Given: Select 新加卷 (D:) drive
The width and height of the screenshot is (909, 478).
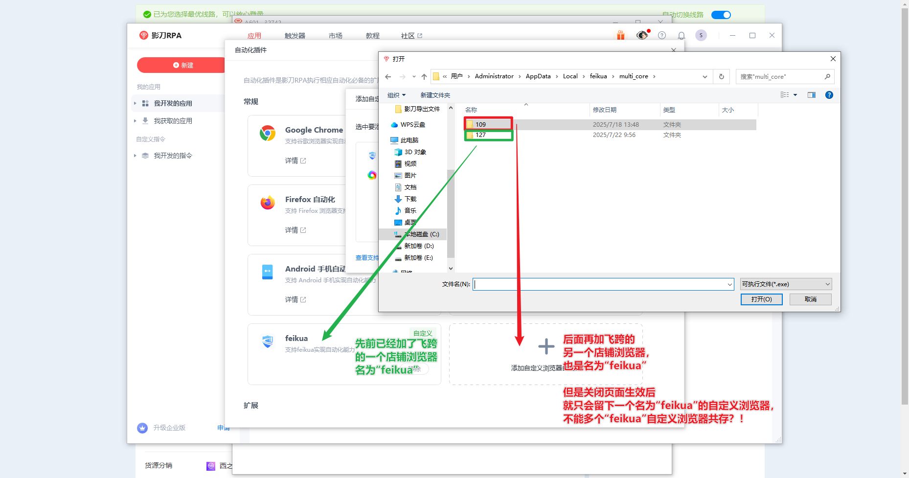Looking at the screenshot, I should pyautogui.click(x=414, y=246).
